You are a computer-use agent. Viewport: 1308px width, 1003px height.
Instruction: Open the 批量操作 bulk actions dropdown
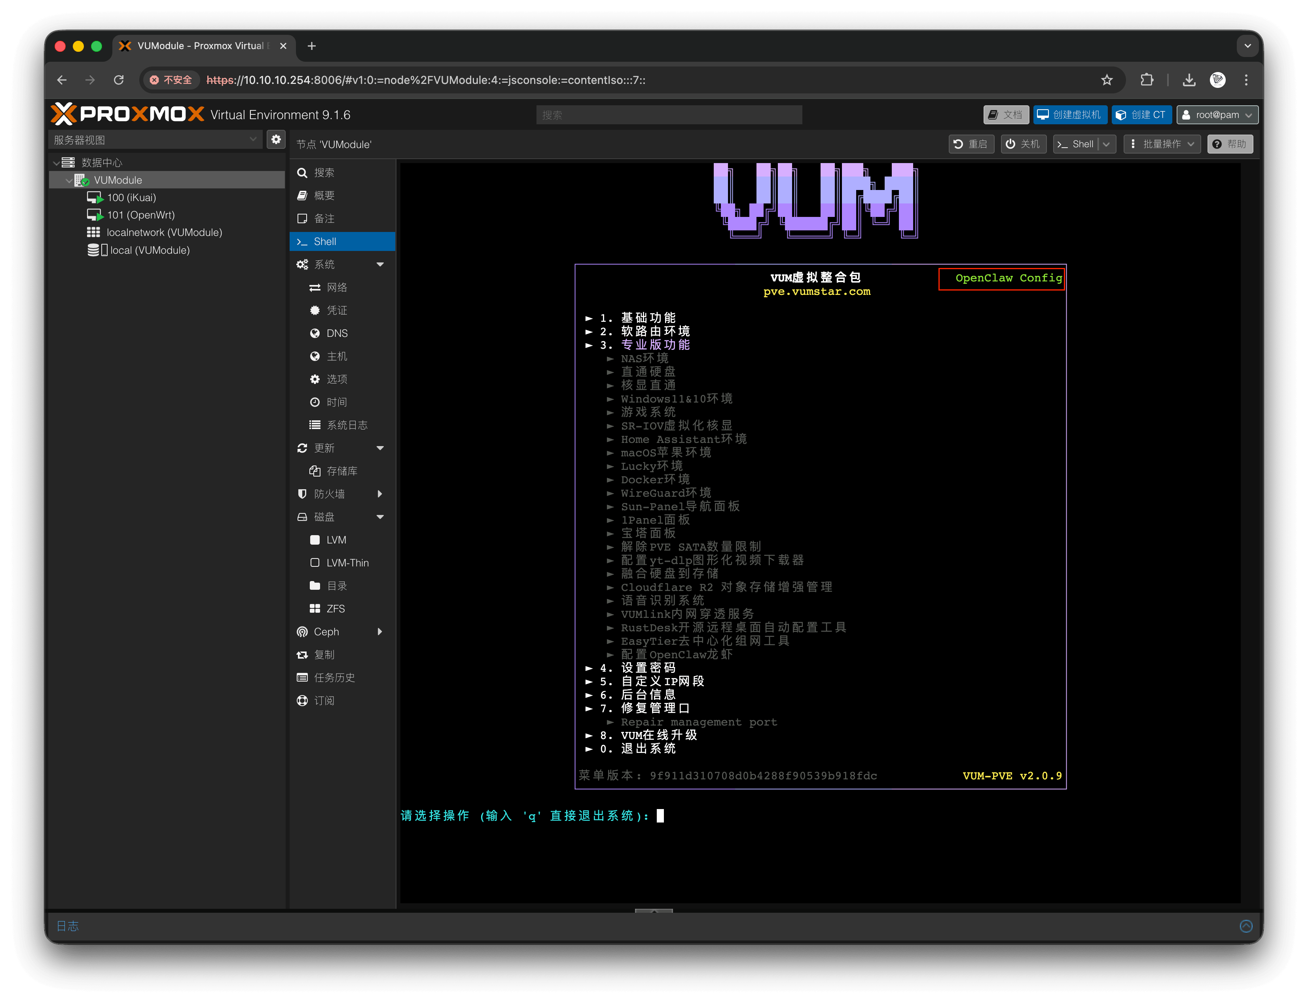(x=1162, y=144)
